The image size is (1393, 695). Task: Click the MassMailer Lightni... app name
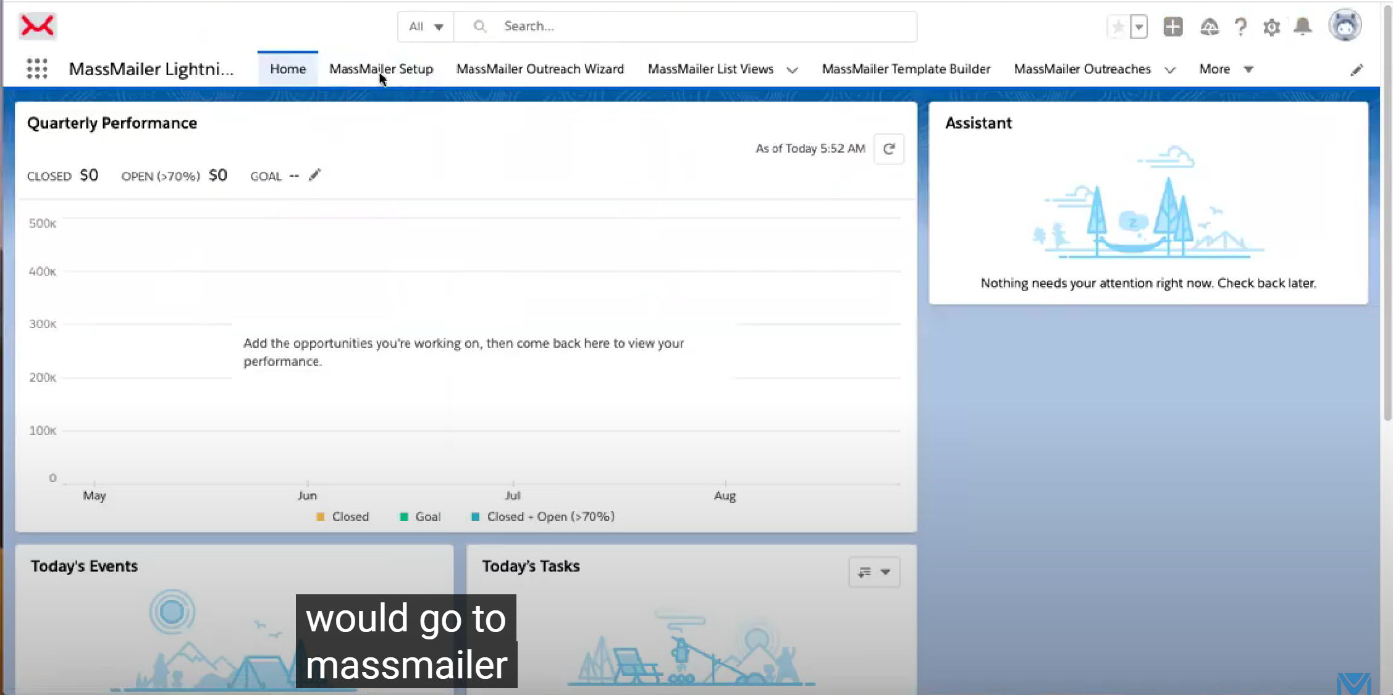151,69
